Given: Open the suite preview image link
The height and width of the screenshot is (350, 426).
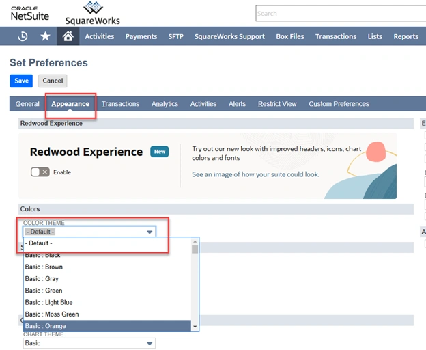Looking at the screenshot, I should point(255,174).
